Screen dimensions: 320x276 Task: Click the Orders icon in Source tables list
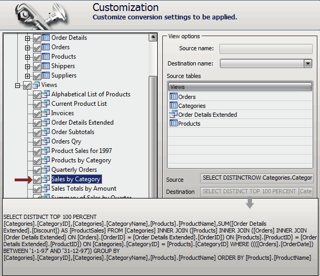[x=173, y=96]
